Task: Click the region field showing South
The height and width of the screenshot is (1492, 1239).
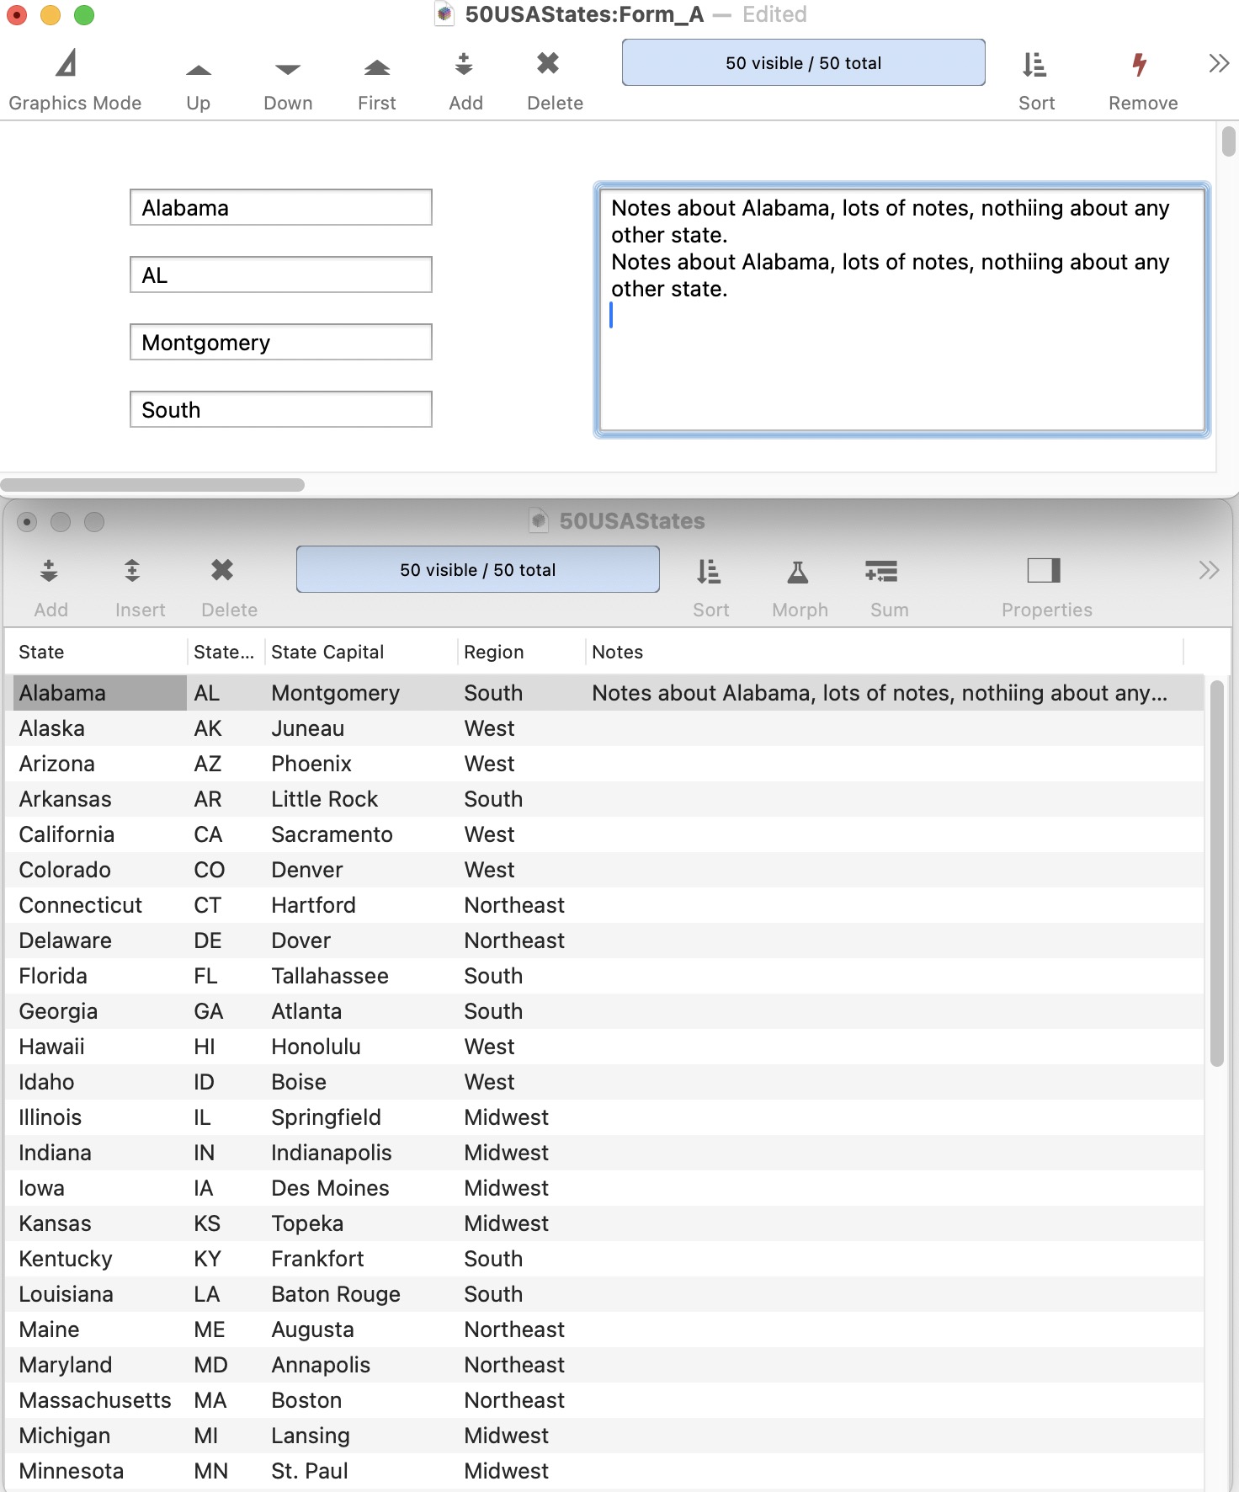Action: 281,409
